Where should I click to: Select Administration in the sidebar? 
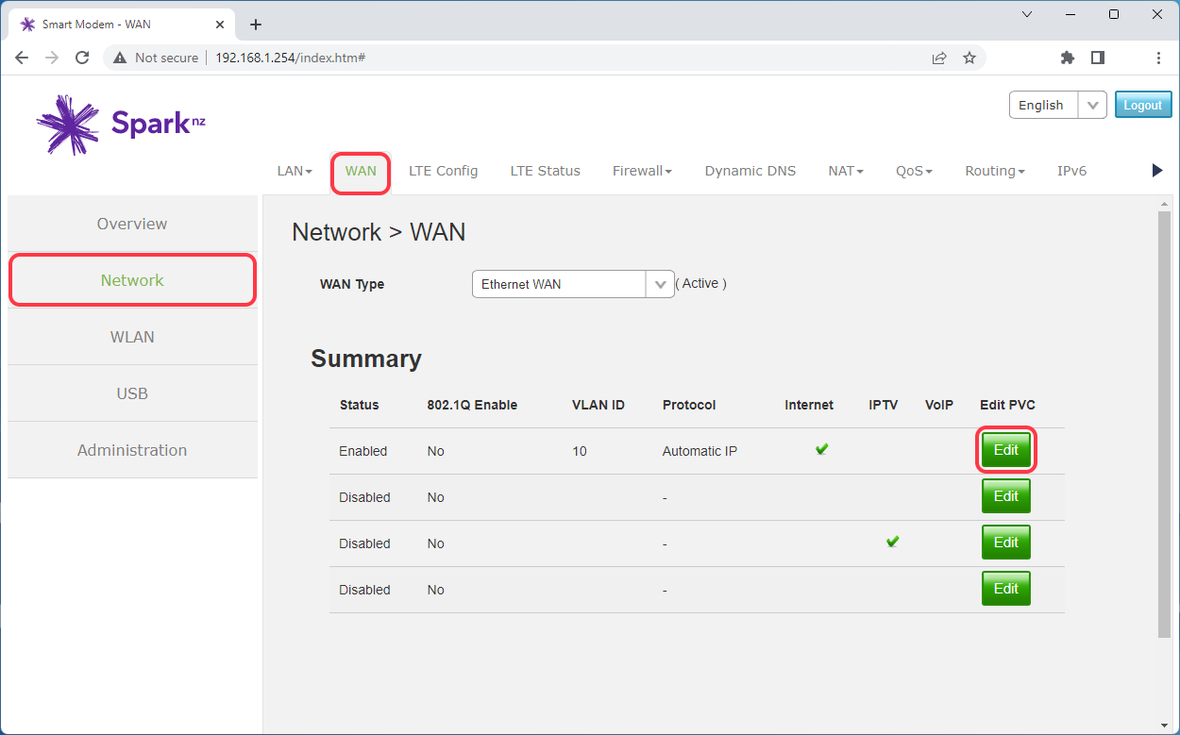tap(132, 450)
